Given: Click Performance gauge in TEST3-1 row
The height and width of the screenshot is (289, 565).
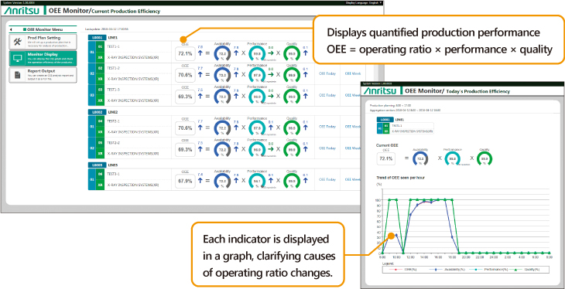Looking at the screenshot, I should (x=256, y=180).
